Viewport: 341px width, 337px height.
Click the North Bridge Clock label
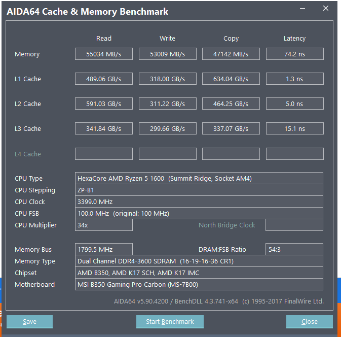(x=226, y=225)
